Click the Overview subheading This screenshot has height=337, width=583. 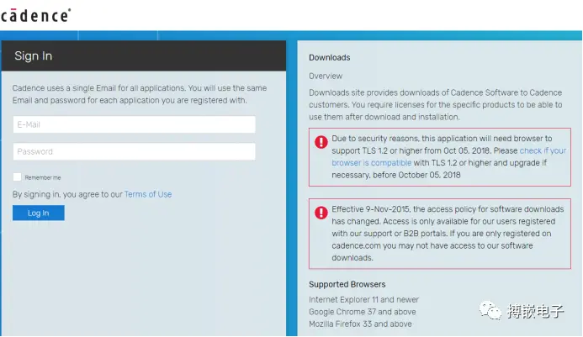pos(325,76)
